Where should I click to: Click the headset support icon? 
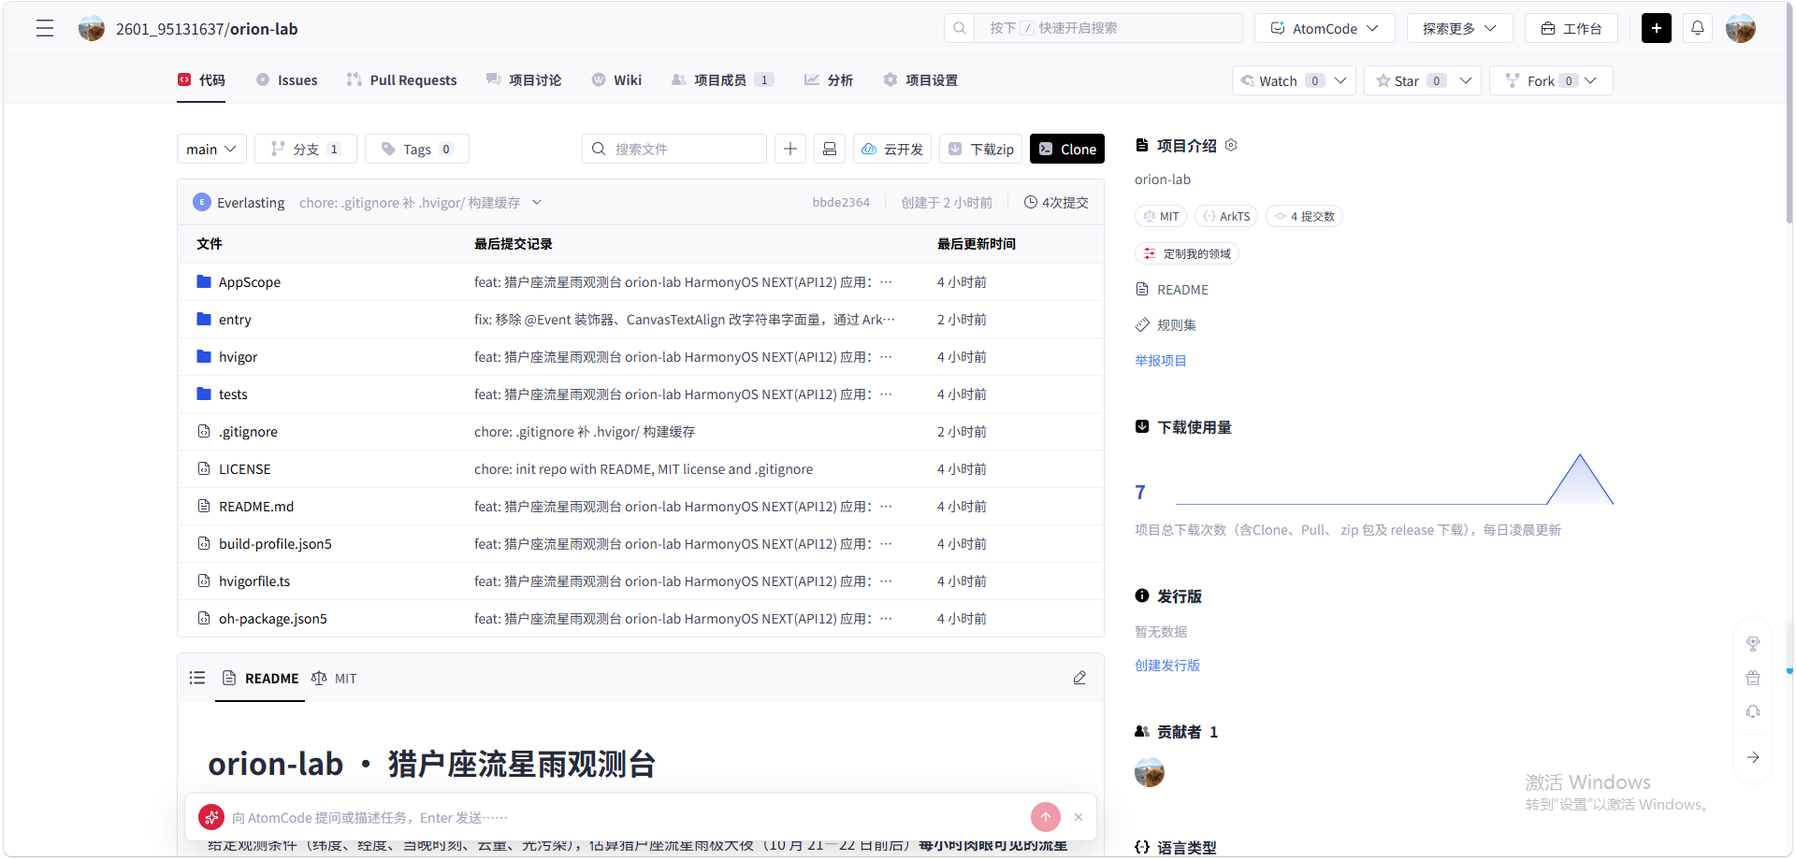(1753, 711)
